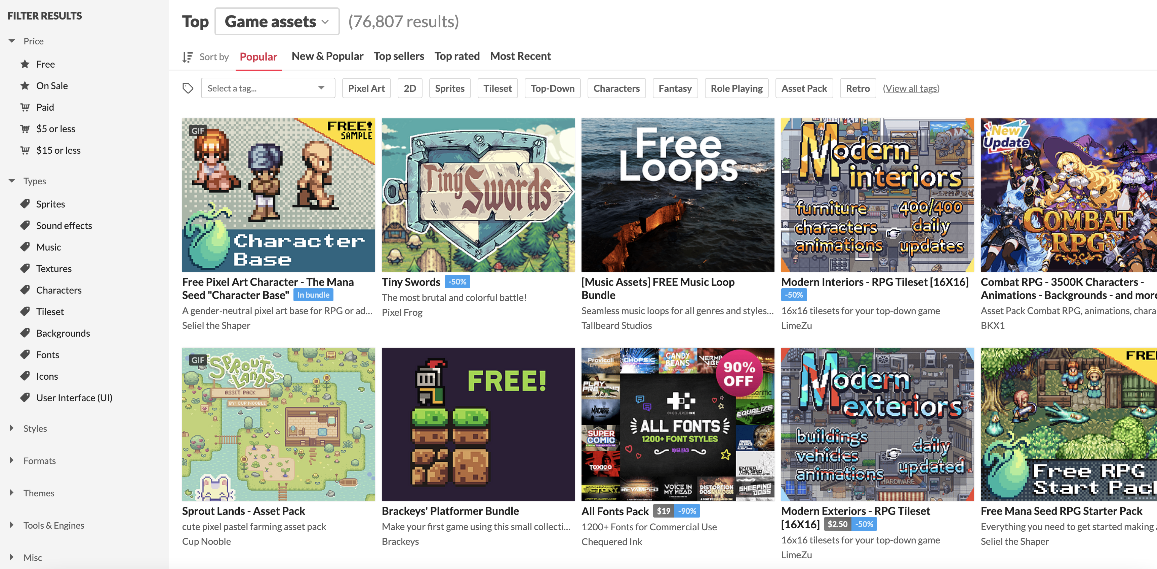Screen dimensions: 1157x569
Task: Visit Cup Nooble's creator page
Action: (x=206, y=541)
